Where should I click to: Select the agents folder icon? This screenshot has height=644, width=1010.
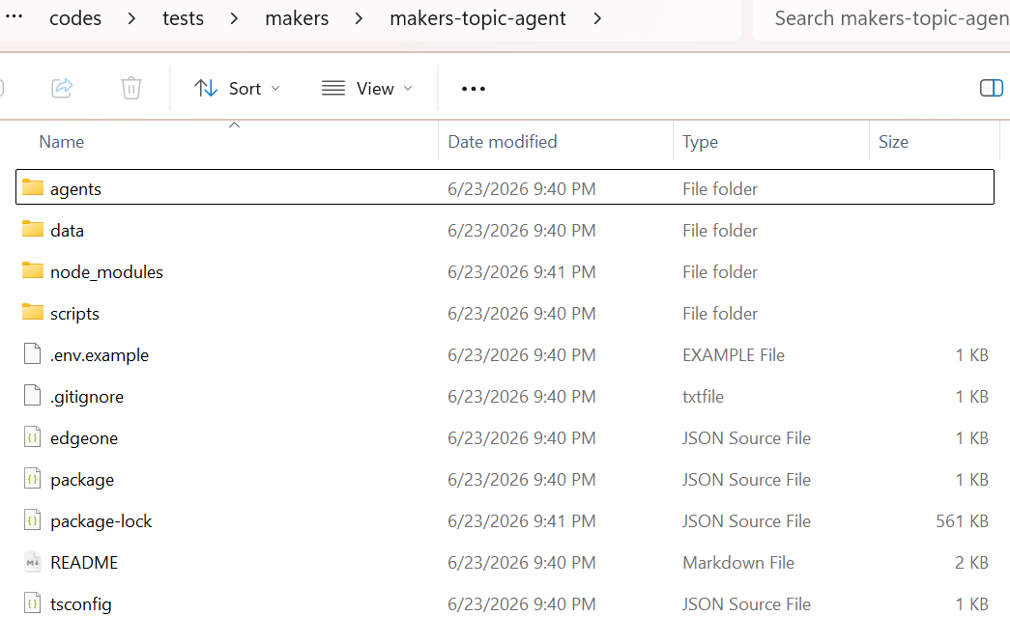pyautogui.click(x=32, y=187)
